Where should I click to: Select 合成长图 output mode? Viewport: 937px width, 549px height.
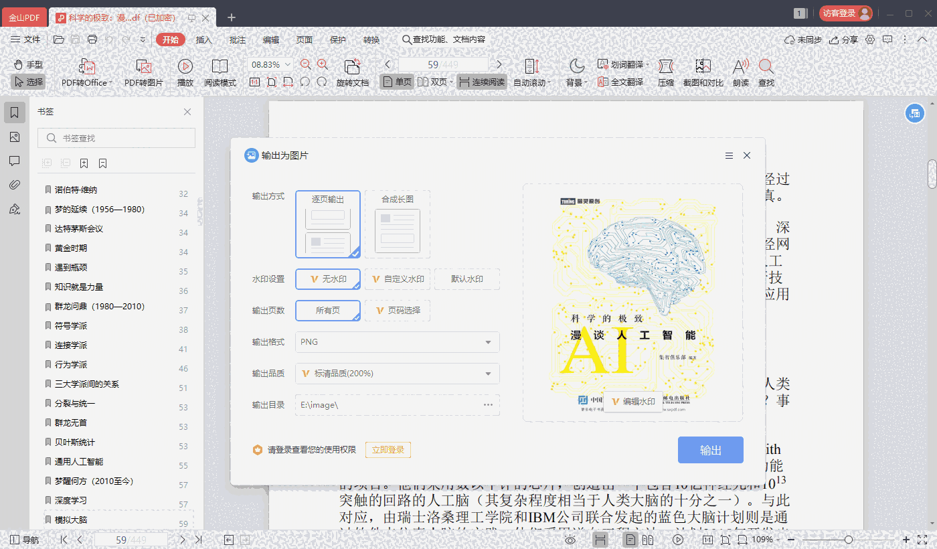tap(398, 224)
